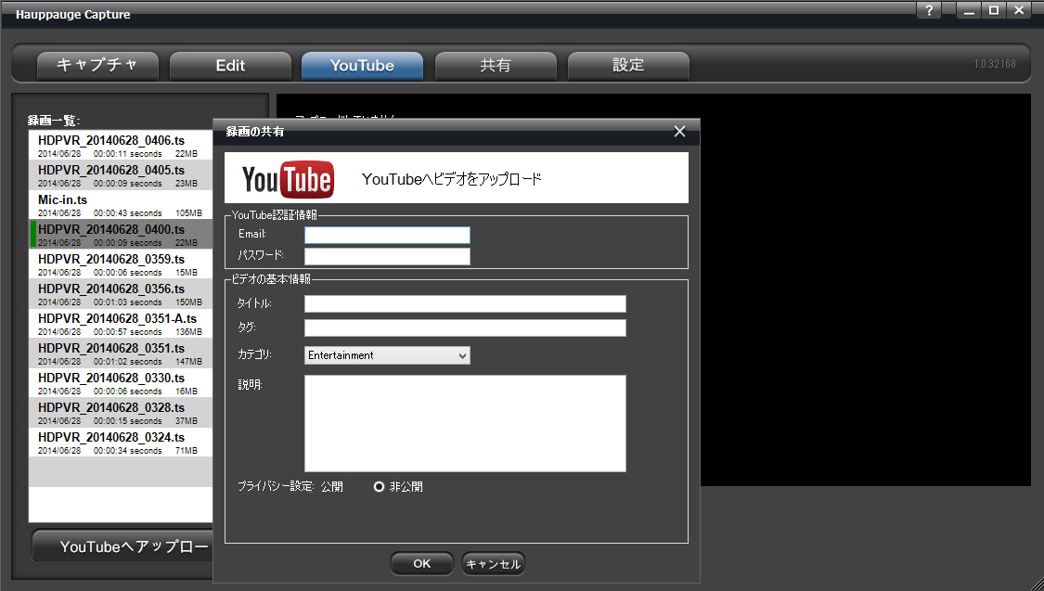Select recording HDPVR_20140628_0351-A.ts
This screenshot has width=1044, height=591.
(121, 324)
